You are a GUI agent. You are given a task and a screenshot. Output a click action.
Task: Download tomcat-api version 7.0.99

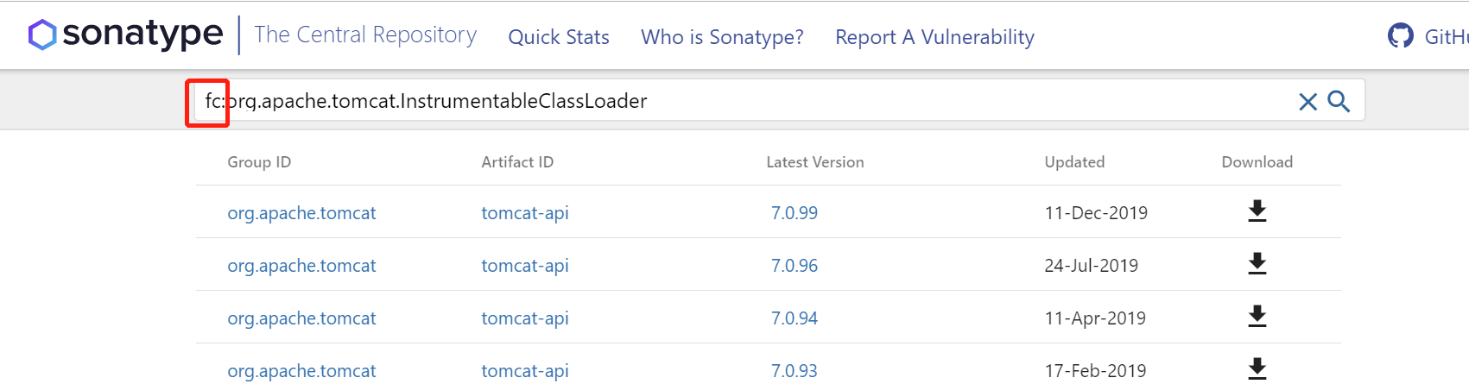[x=1257, y=211]
